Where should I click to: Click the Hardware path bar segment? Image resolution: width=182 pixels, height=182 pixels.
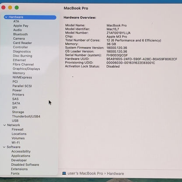click(x=115, y=174)
